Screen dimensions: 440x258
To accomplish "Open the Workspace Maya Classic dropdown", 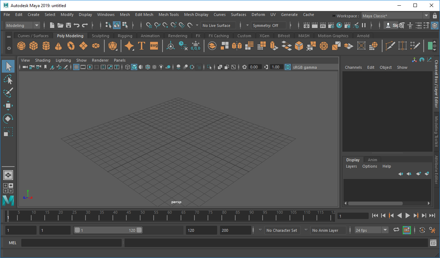I will [x=395, y=16].
